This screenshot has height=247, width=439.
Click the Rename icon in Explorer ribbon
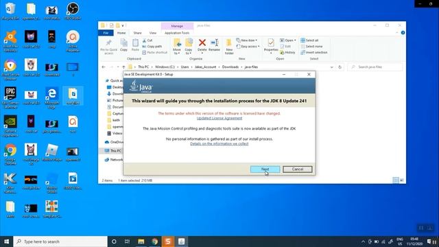(214, 45)
